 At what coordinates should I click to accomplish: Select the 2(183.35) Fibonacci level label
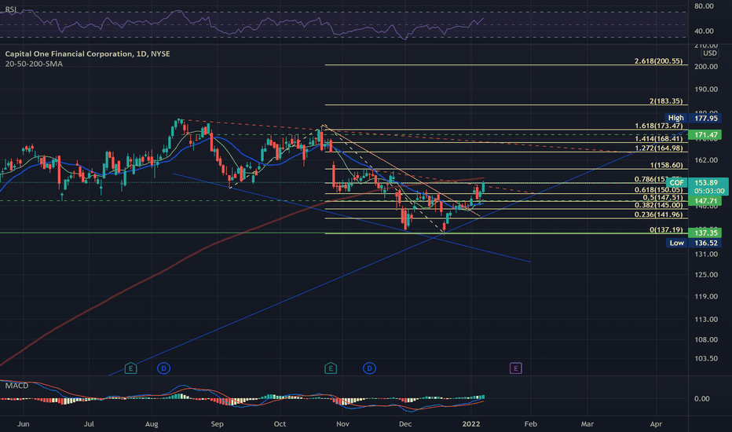click(666, 101)
